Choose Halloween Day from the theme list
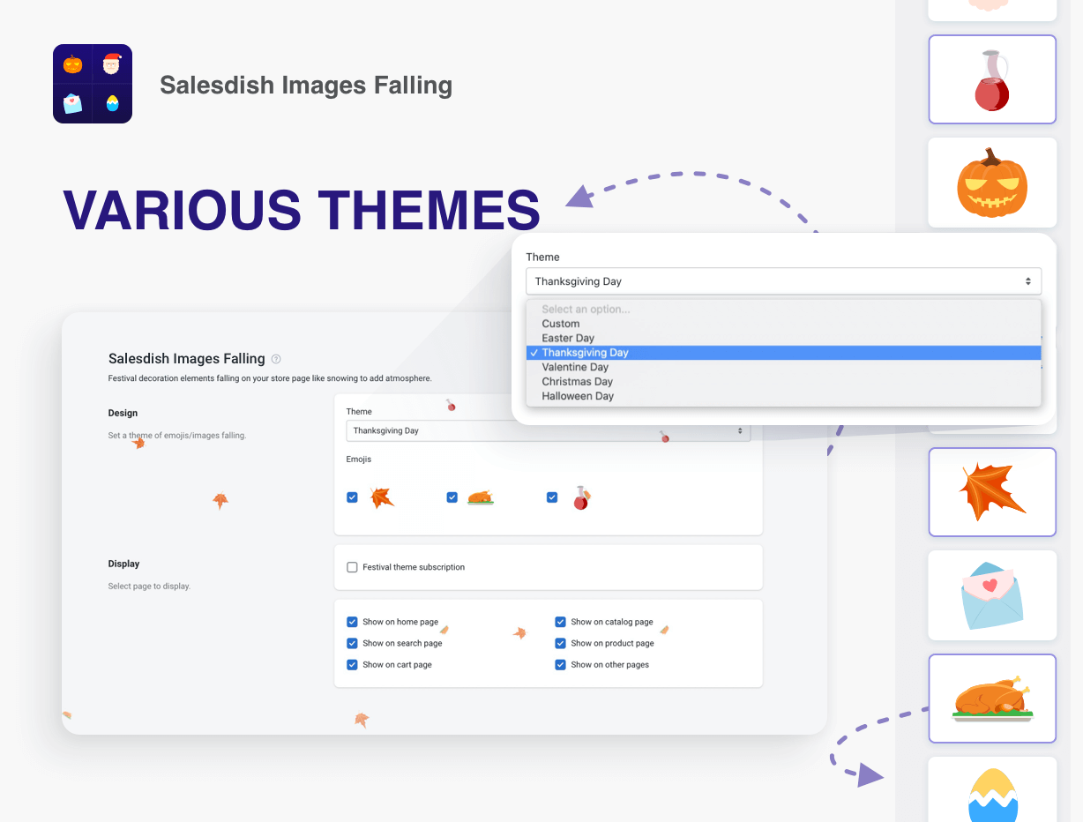 [783, 396]
